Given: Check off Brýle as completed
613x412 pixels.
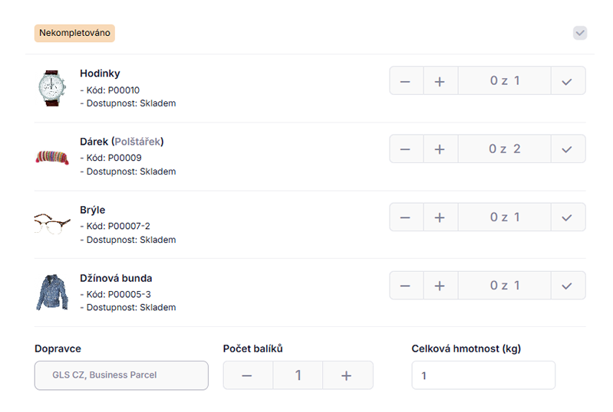Looking at the screenshot, I should 568,217.
